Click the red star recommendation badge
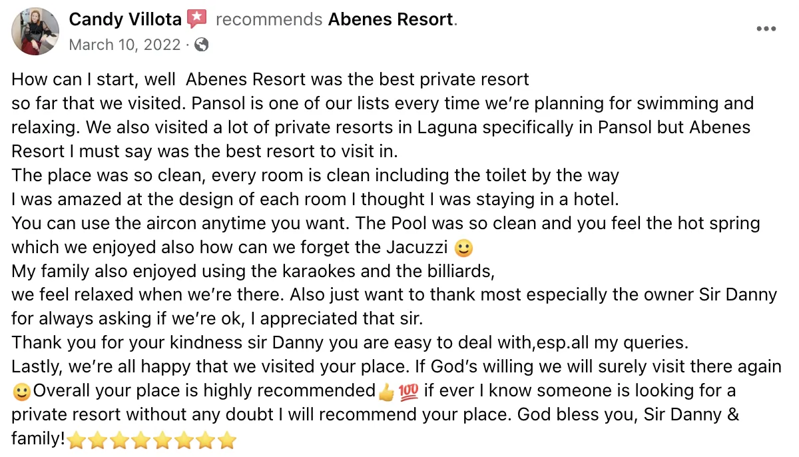 [197, 19]
